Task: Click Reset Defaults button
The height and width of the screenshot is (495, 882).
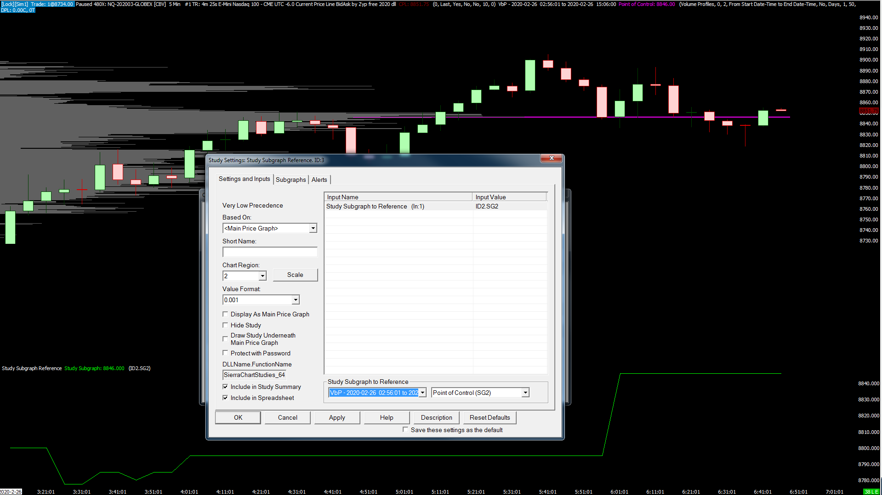Action: tap(490, 417)
